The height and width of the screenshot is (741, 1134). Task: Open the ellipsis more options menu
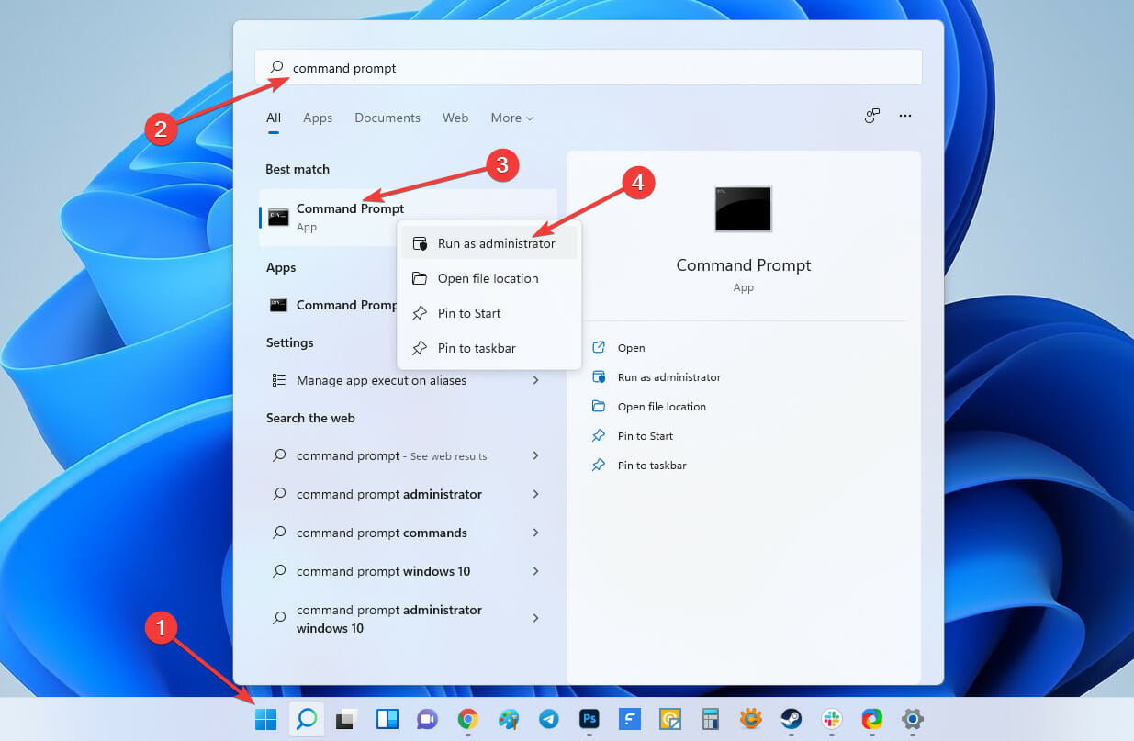point(905,116)
